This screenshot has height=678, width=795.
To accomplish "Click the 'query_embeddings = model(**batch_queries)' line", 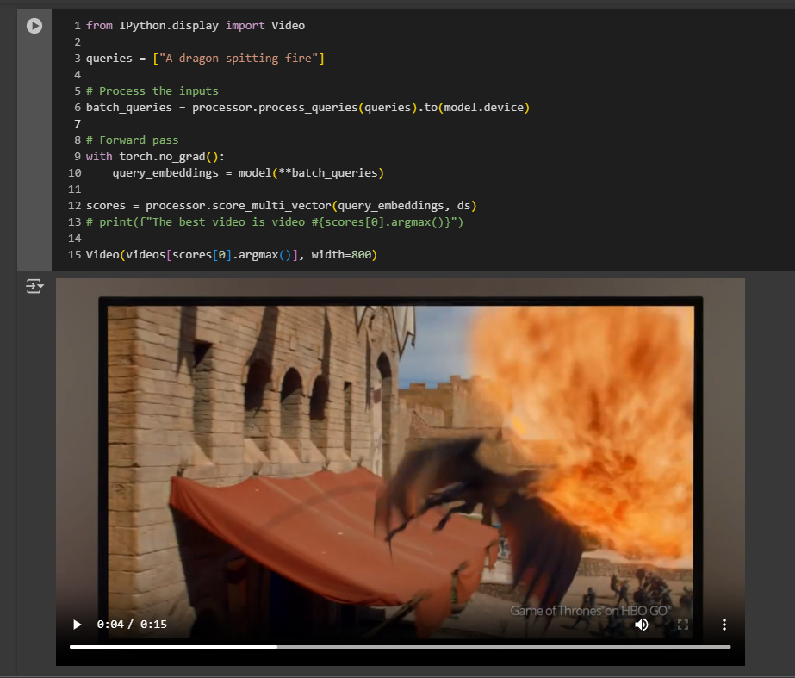I will point(248,173).
